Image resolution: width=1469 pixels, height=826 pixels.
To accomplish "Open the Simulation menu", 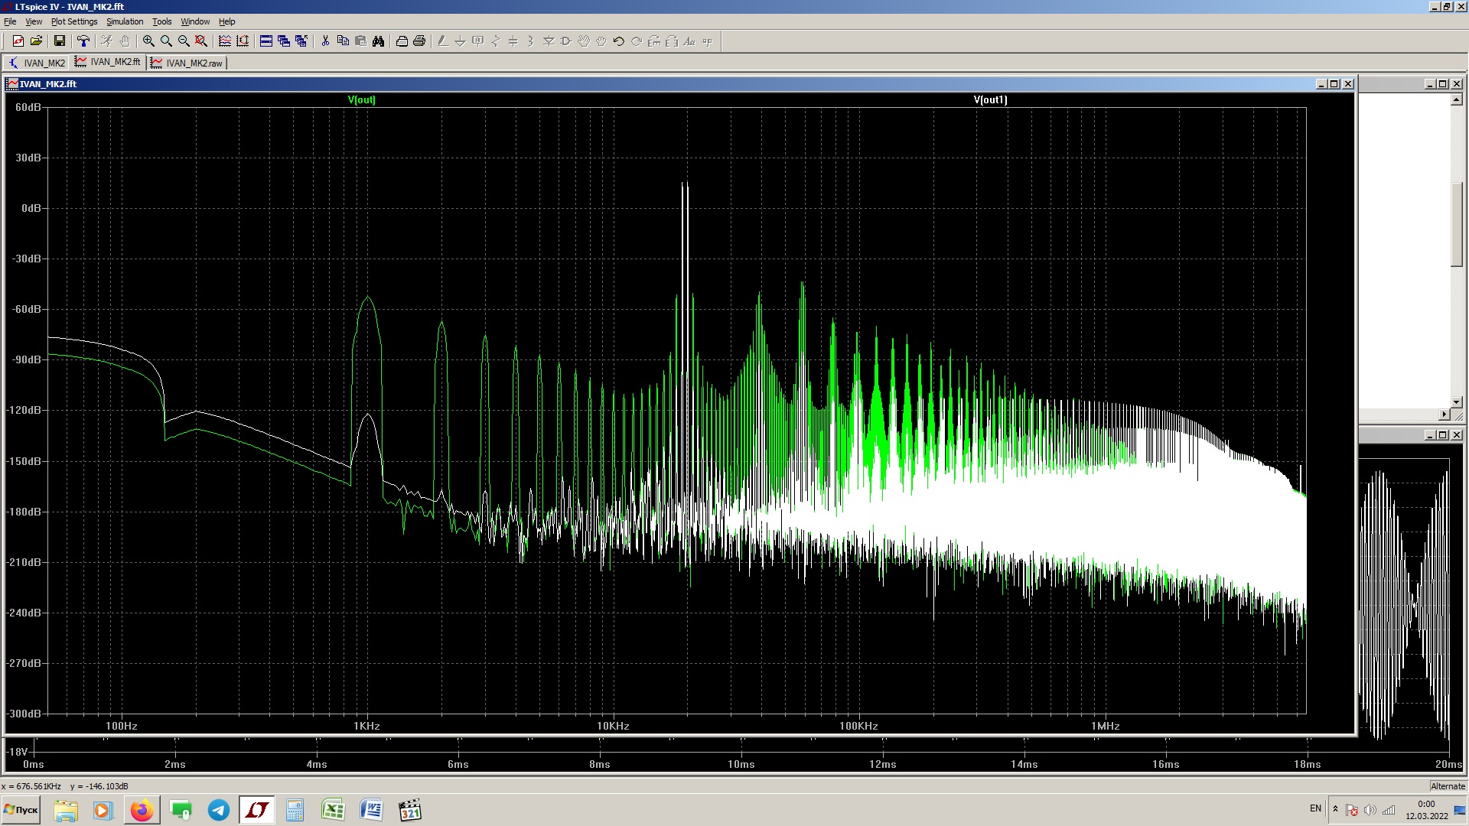I will (125, 21).
